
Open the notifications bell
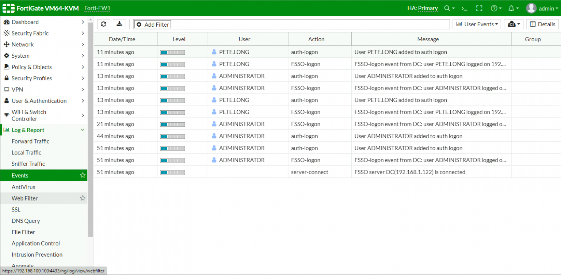point(511,8)
